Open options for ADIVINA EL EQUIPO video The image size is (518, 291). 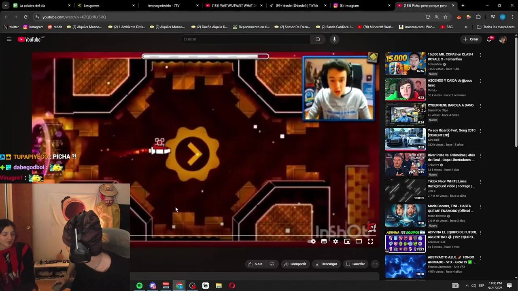(481, 233)
